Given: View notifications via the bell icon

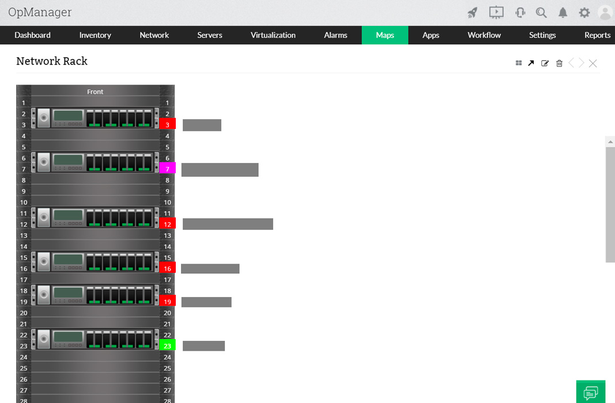Looking at the screenshot, I should (563, 12).
